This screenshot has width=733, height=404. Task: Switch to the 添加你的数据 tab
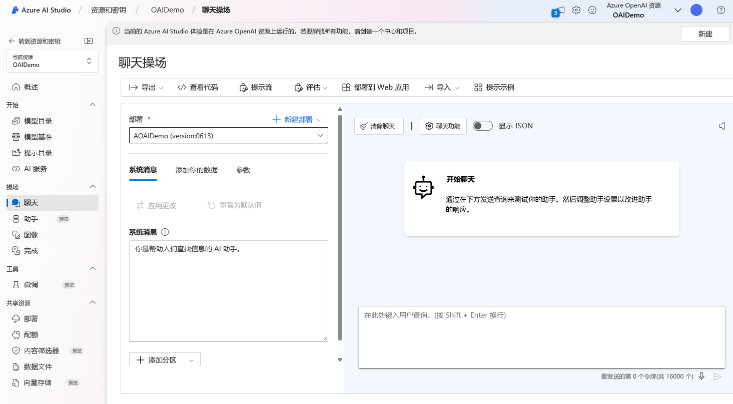click(x=197, y=170)
